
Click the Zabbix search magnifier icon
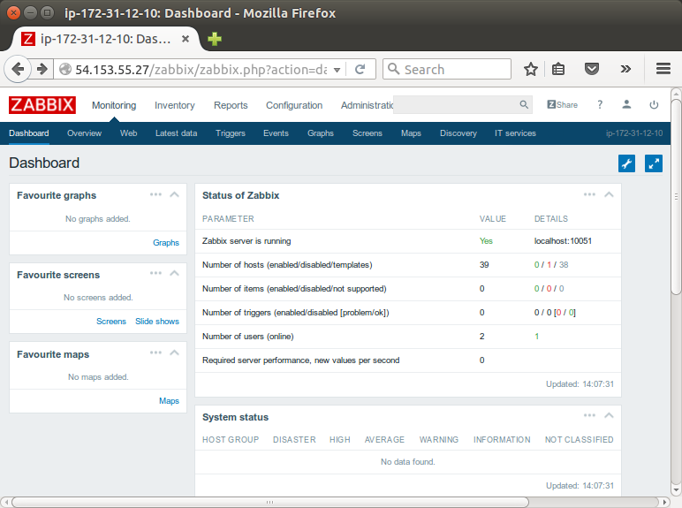(524, 105)
